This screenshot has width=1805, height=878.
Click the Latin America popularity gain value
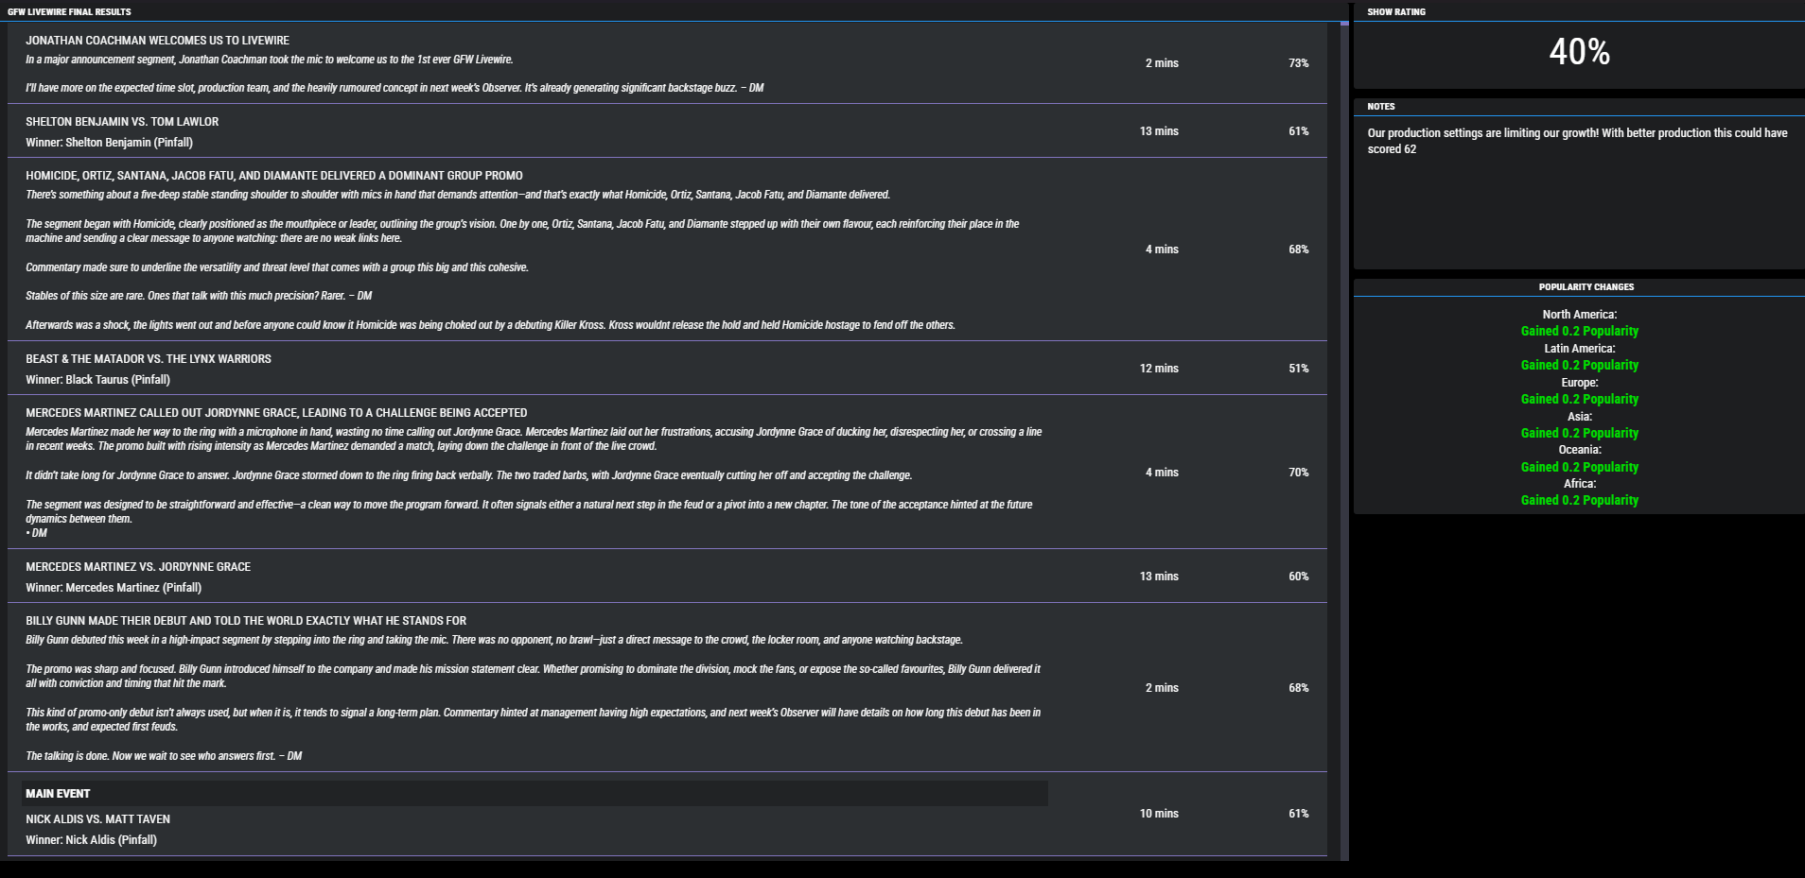pos(1579,366)
